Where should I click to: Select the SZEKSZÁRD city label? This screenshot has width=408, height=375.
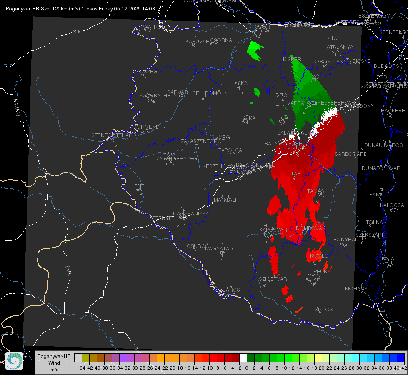(370, 235)
